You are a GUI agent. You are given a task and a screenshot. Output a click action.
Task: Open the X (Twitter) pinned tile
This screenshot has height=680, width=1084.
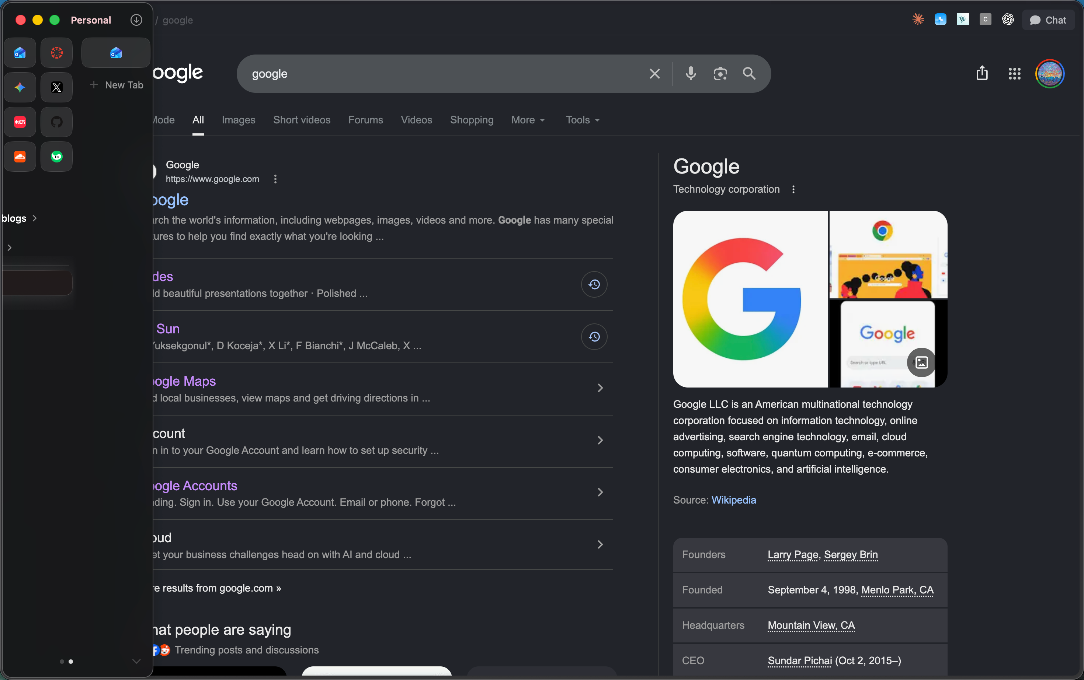click(57, 87)
